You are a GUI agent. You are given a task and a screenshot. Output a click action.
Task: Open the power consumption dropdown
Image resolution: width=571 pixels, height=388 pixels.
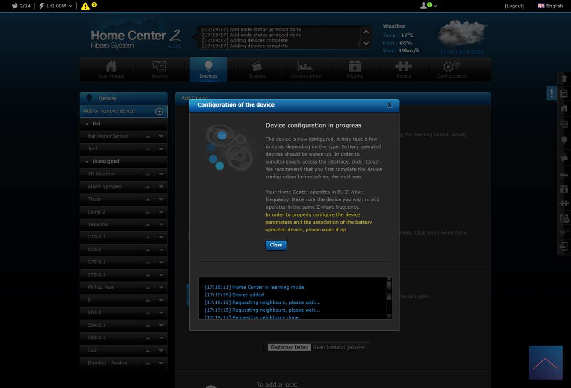56,6
